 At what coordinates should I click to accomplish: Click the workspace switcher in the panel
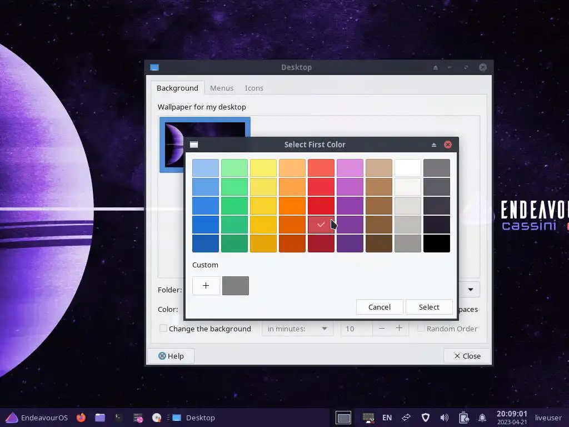pos(343,418)
